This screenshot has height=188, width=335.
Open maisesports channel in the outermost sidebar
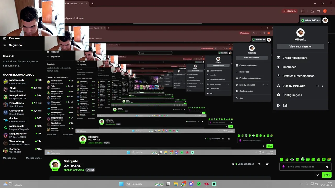click(22, 127)
